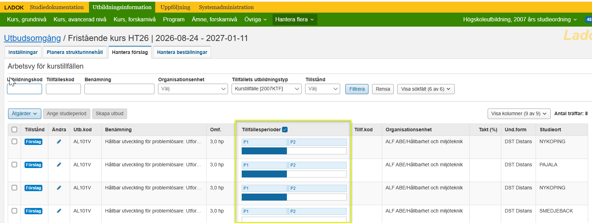Select Ämne, forskarnivå
The image size is (592, 223).
[214, 20]
